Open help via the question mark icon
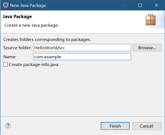 (8, 126)
